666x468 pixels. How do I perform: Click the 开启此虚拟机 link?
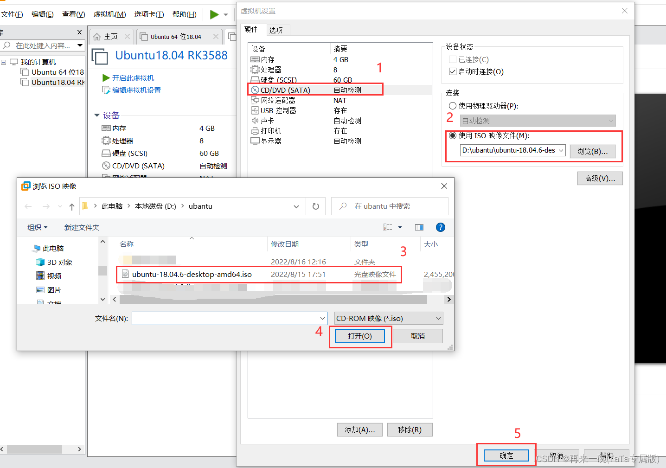point(133,78)
